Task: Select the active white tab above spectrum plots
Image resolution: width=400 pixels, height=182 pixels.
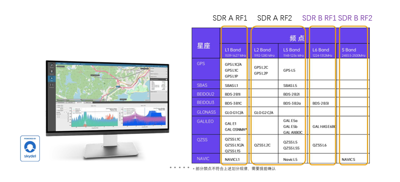Action: tap(79, 103)
